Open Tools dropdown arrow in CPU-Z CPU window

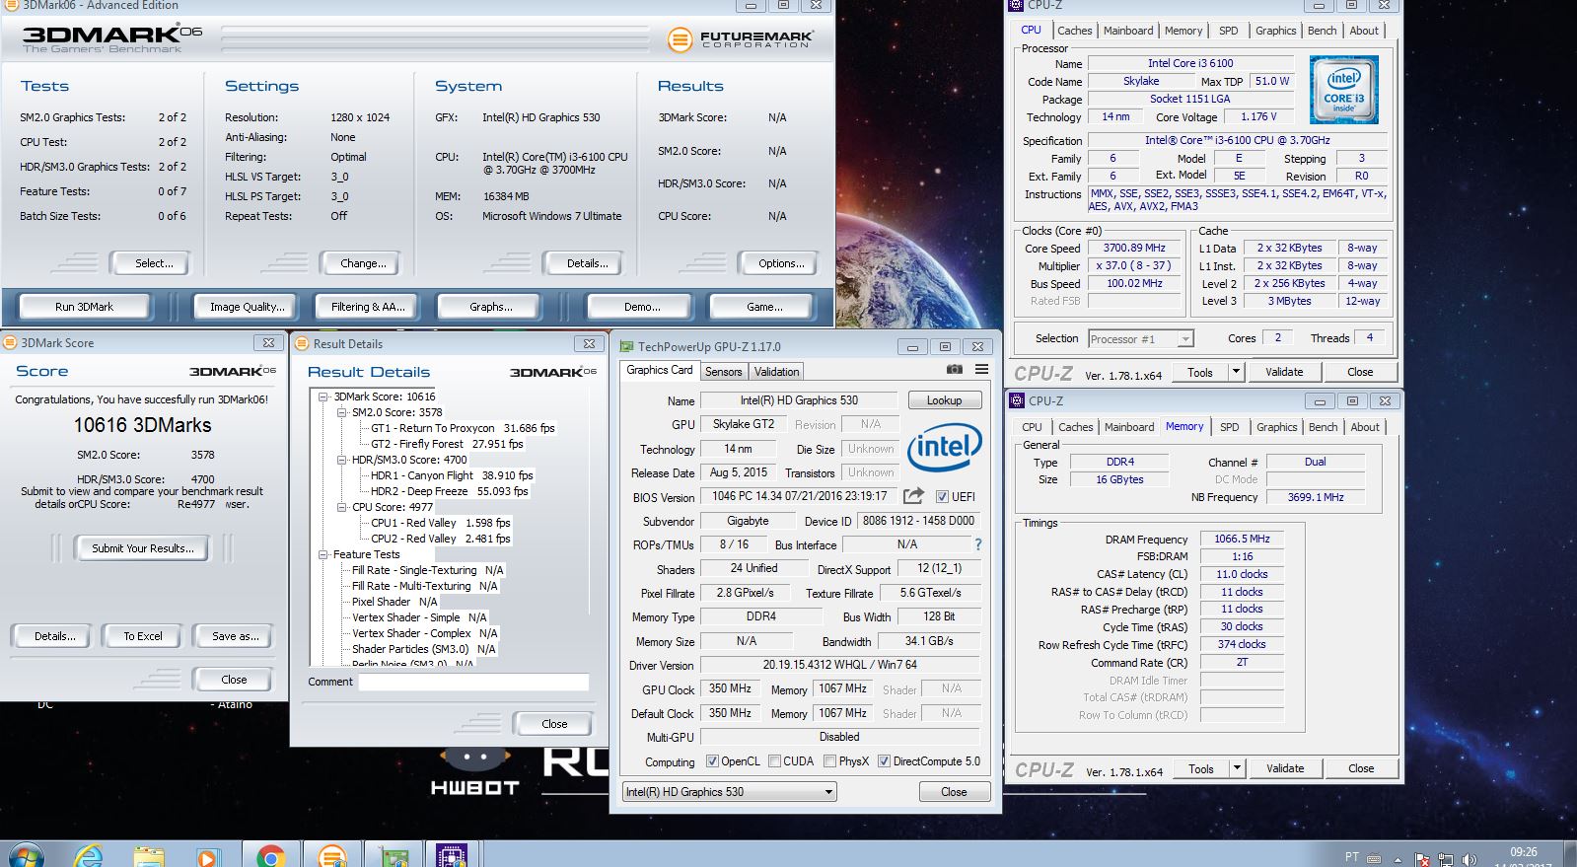pyautogui.click(x=1236, y=372)
